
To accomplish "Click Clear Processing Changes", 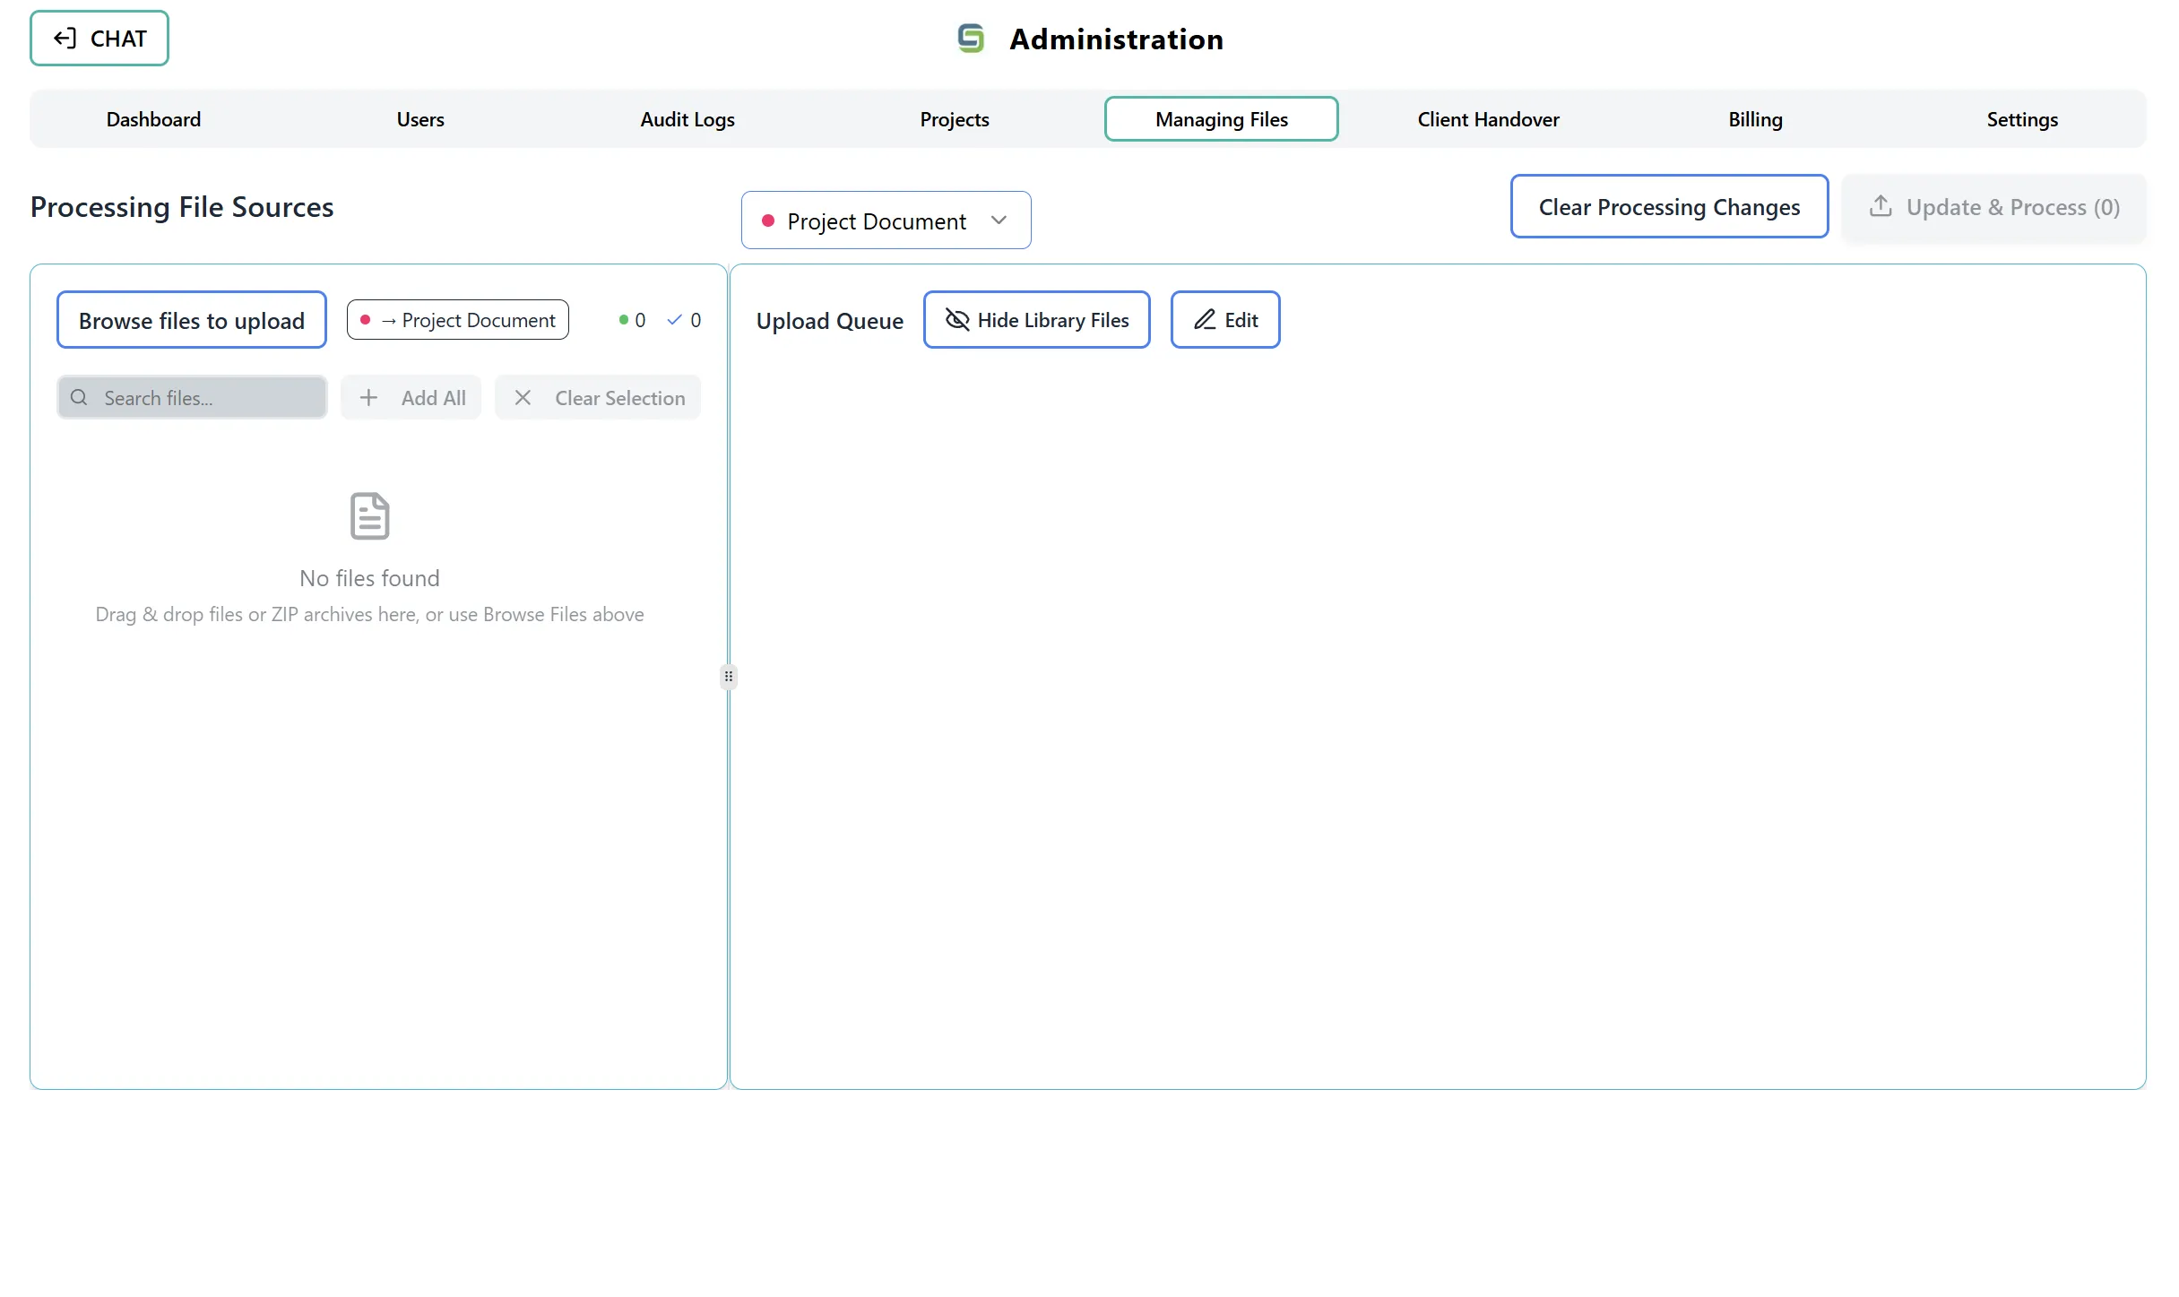I will pos(1668,206).
